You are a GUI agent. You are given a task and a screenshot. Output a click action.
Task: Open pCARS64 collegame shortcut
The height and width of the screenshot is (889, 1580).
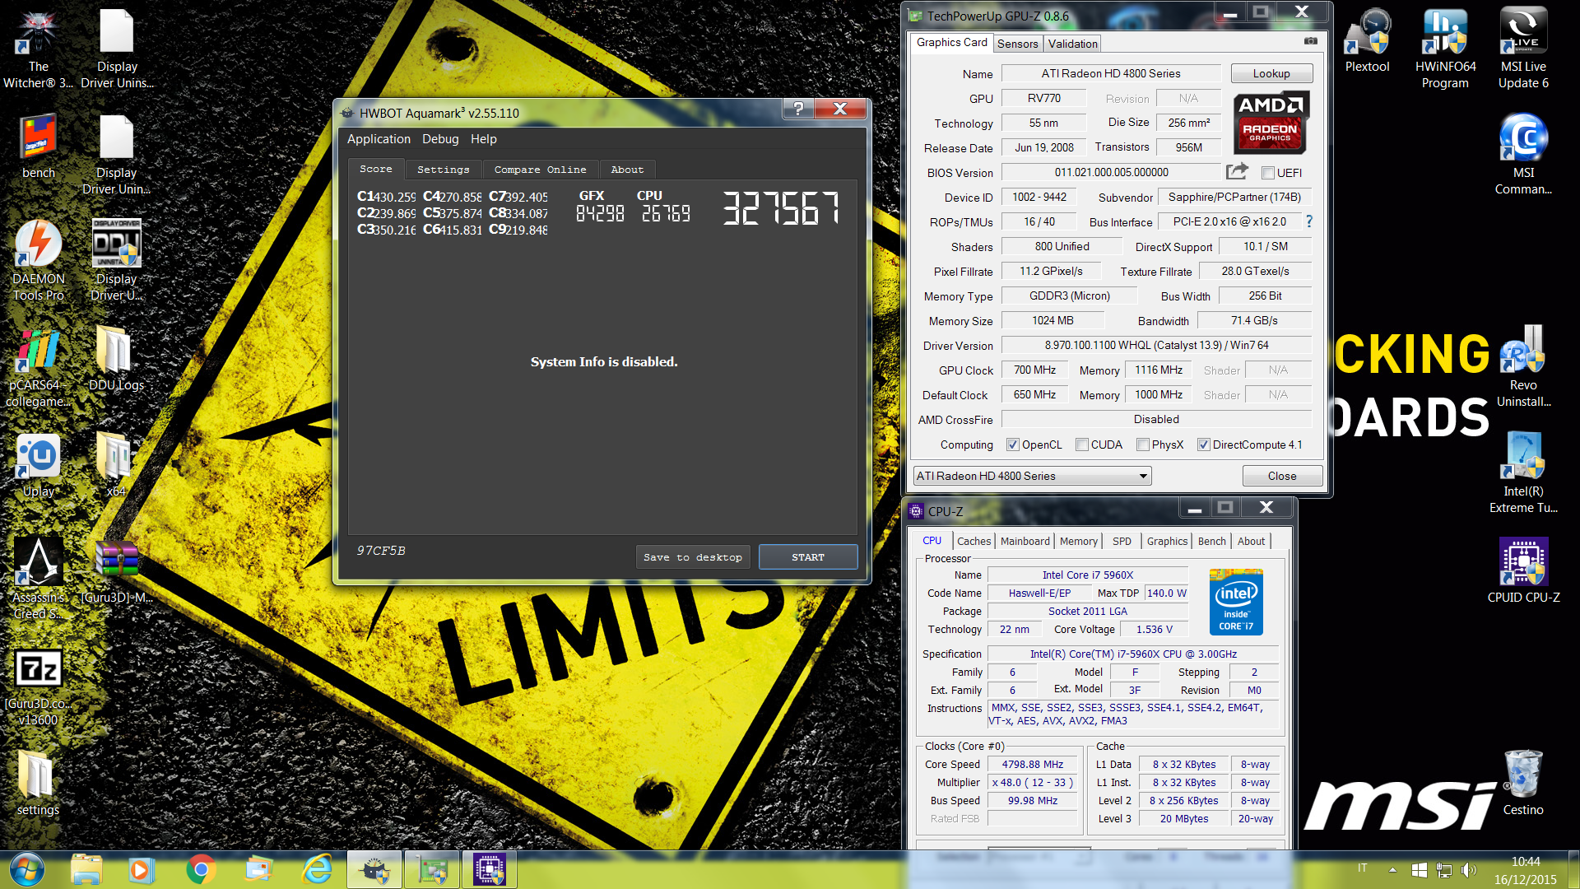(x=38, y=367)
